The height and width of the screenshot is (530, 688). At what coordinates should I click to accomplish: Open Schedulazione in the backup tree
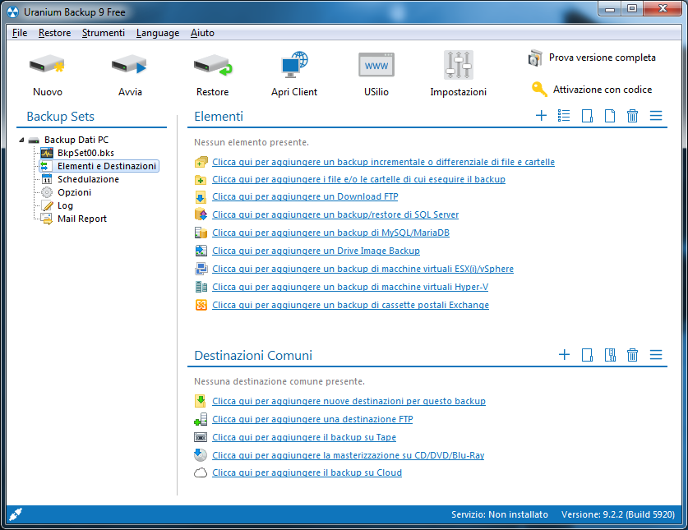(88, 179)
